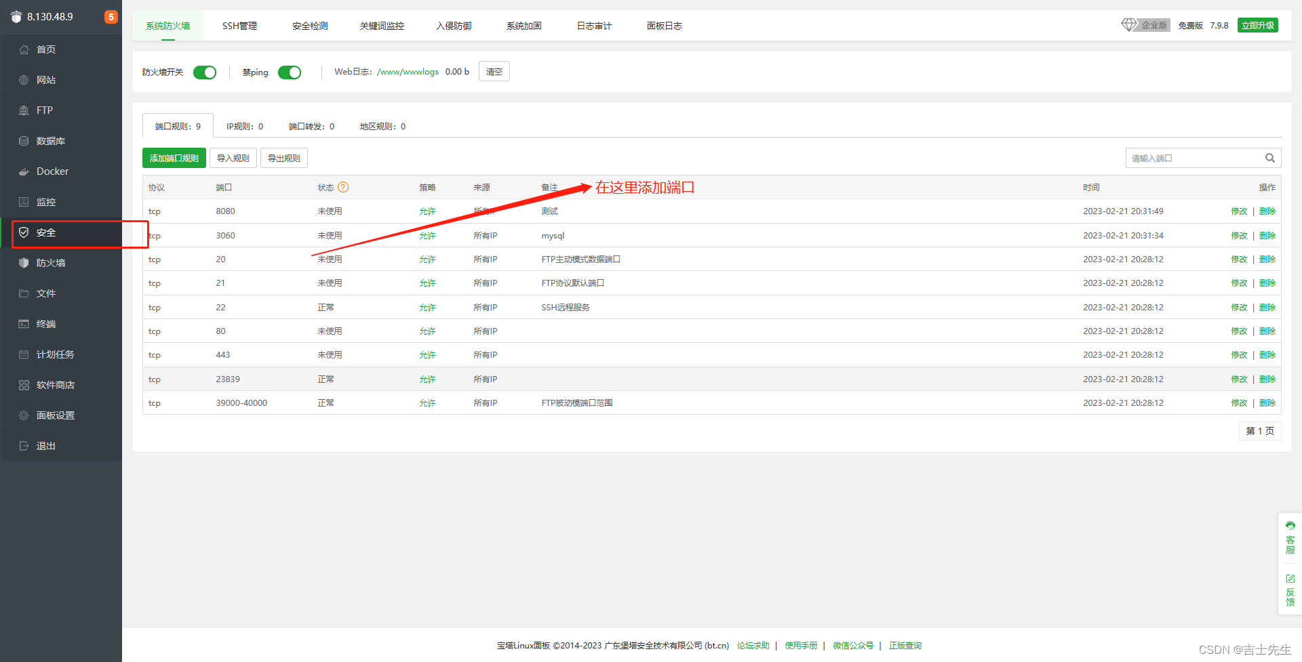Viewport: 1302px width, 662px height.
Task: Click the folder icon beside 文件
Action: coord(24,293)
